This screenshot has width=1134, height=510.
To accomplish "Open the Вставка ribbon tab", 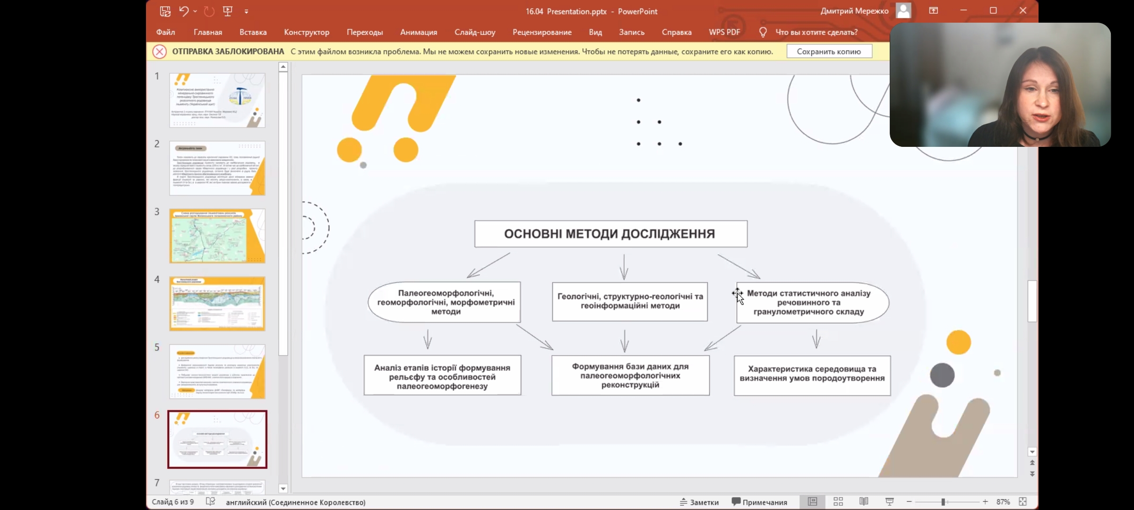I will [253, 32].
